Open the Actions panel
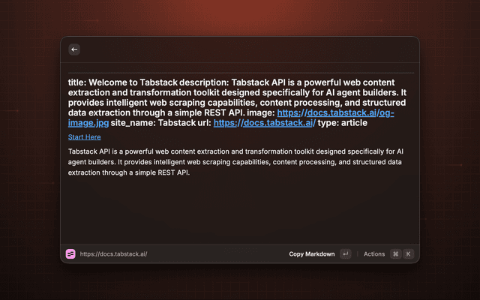 (374, 254)
